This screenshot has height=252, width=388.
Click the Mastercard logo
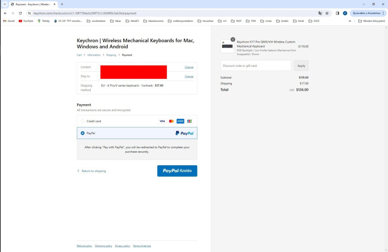point(171,121)
